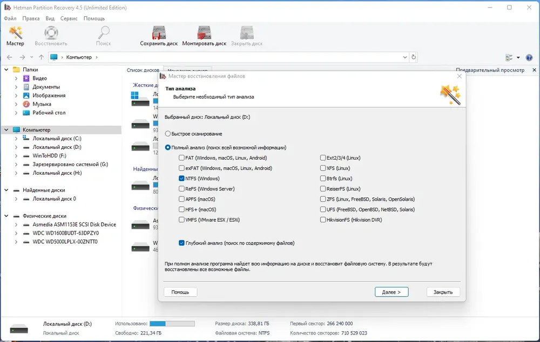Uncheck the Глубокий анализ checkbox
Viewport: 540px width, 342px height.
point(181,243)
